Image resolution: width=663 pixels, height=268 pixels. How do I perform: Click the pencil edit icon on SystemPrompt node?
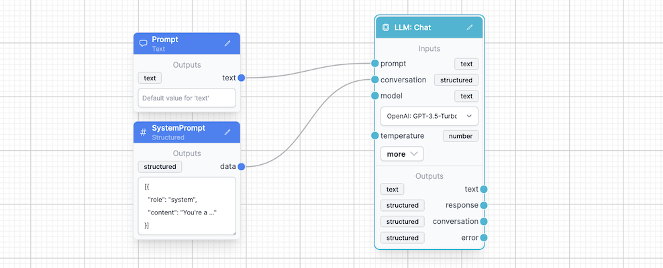click(227, 132)
